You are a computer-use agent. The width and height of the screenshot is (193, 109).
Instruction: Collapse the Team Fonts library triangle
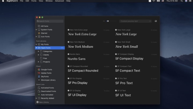click(36, 48)
